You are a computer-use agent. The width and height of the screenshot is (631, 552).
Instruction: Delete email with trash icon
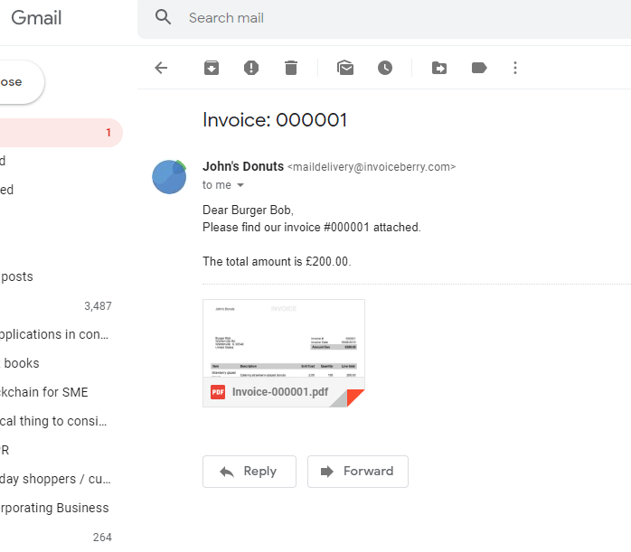coord(291,68)
